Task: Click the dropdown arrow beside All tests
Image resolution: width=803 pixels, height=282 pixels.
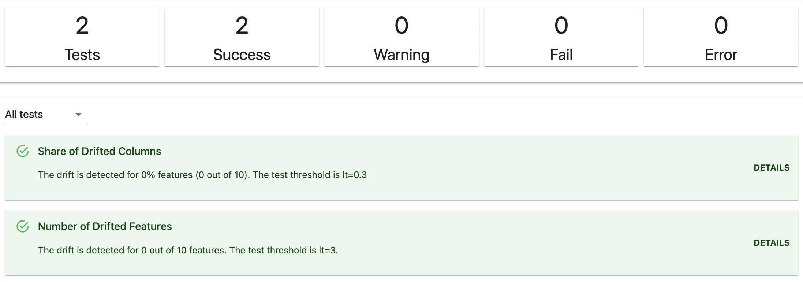Action: (x=78, y=115)
